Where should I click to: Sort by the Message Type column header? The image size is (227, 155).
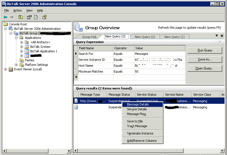(93, 95)
